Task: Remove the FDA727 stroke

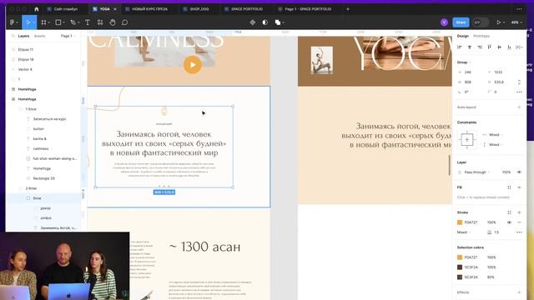Action: [519, 222]
